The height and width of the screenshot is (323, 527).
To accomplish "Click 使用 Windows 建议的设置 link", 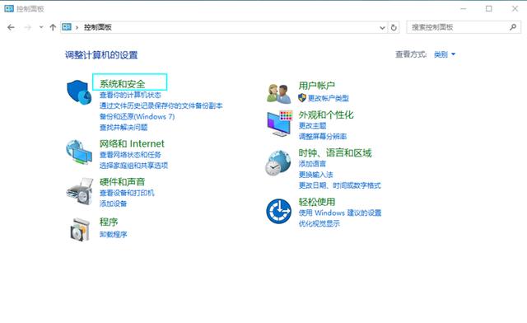I will (340, 213).
